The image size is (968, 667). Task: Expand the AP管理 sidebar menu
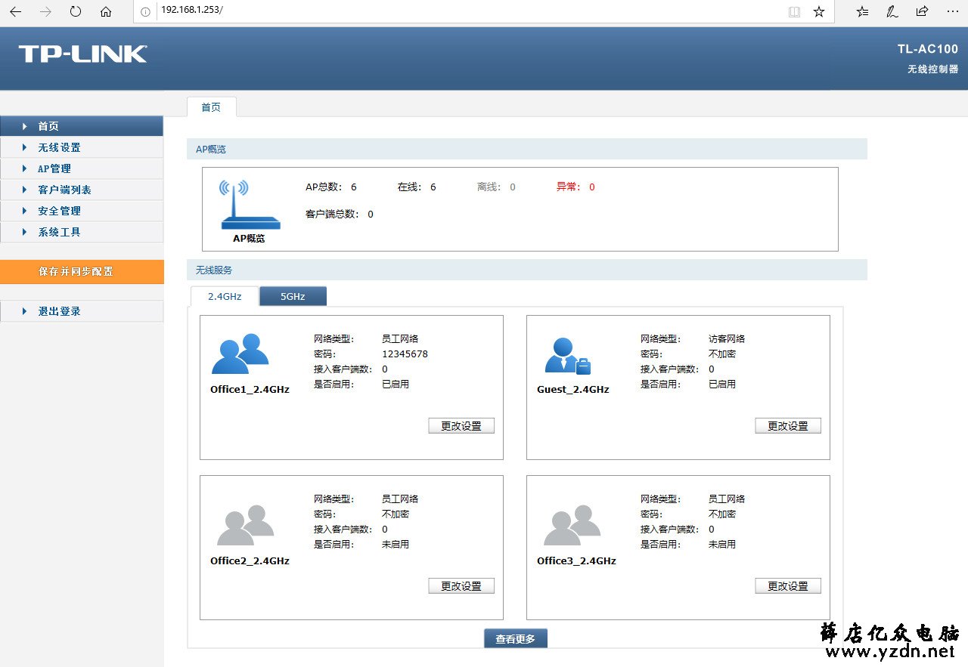[x=82, y=168]
